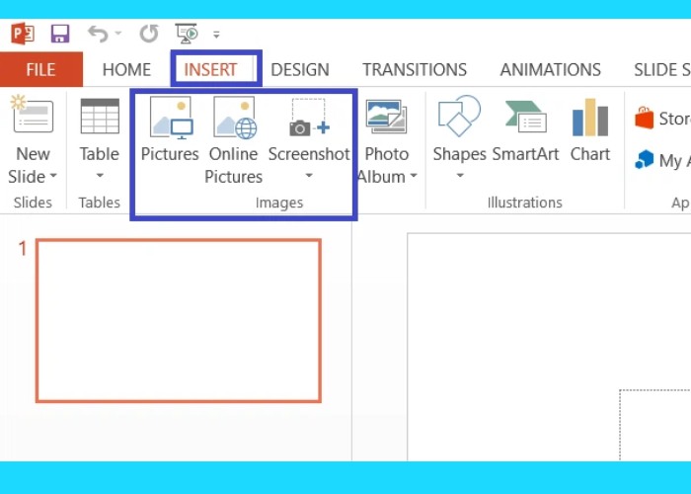Open the Table dropdown menu

click(x=100, y=177)
